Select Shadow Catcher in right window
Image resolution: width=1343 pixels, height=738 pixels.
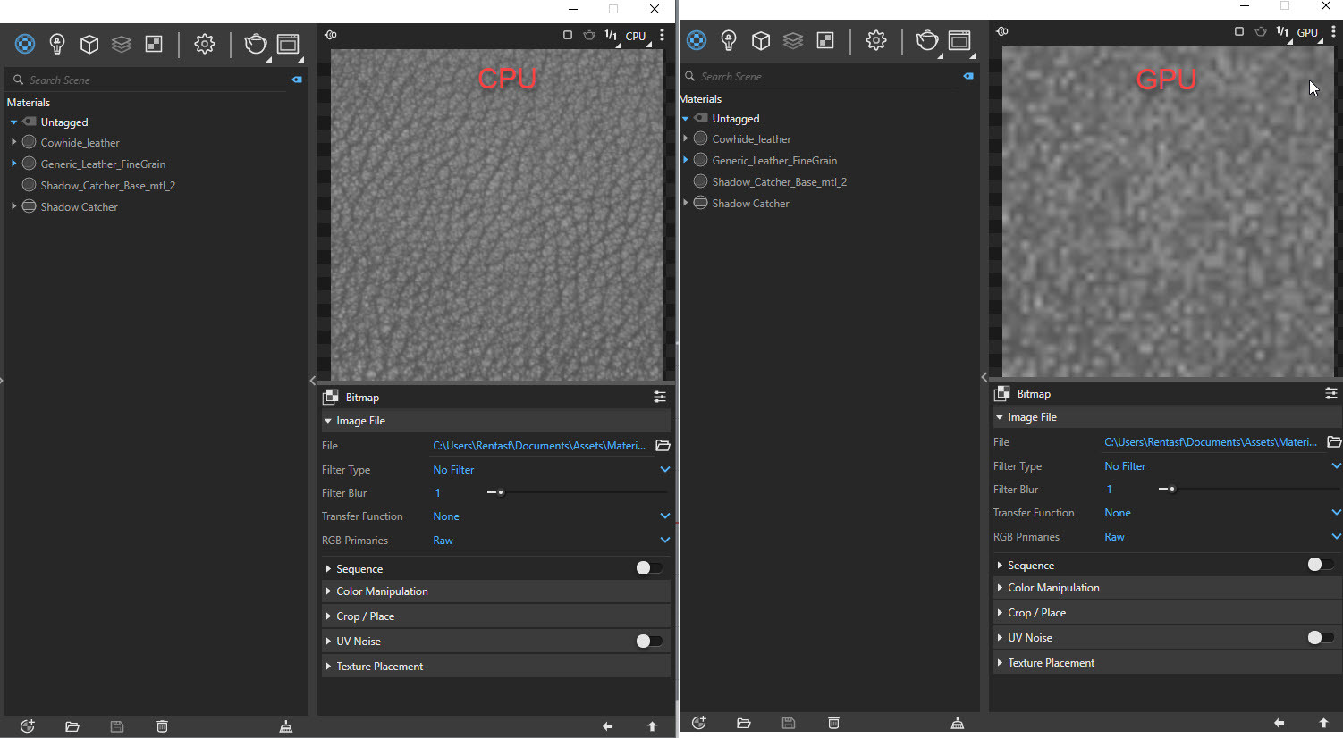tap(750, 203)
